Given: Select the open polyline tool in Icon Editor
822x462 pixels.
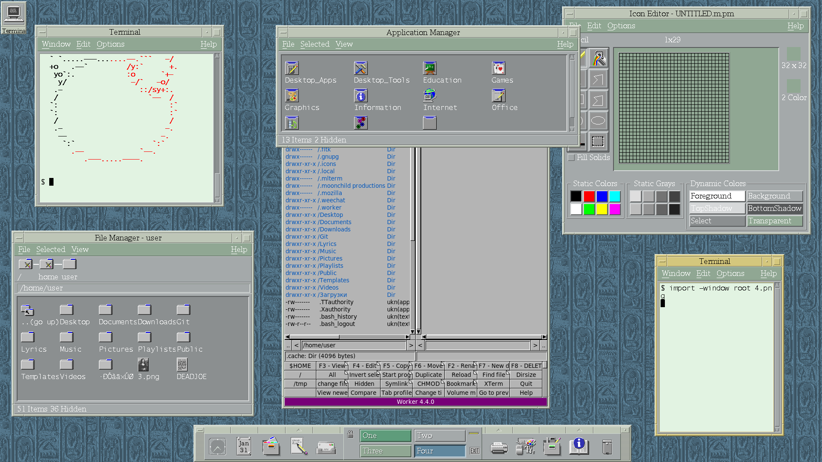Looking at the screenshot, I should (x=598, y=80).
